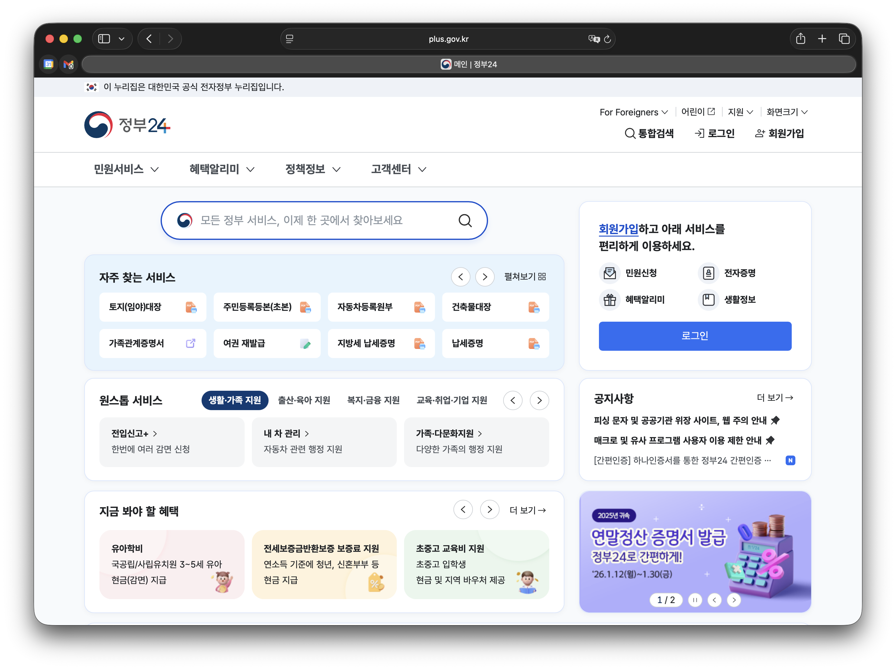
Task: Switch to the 복지·금융 지원 tab
Action: [373, 400]
